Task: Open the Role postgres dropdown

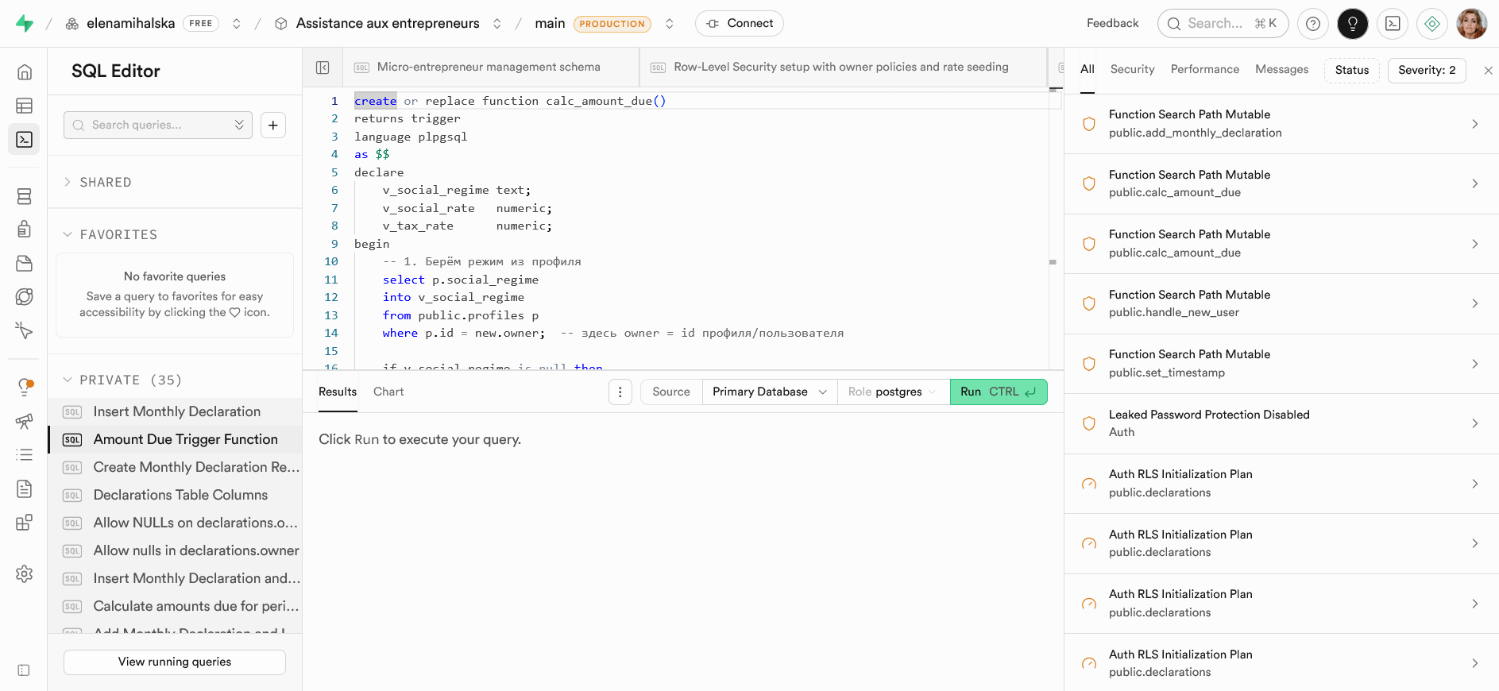Action: [894, 392]
